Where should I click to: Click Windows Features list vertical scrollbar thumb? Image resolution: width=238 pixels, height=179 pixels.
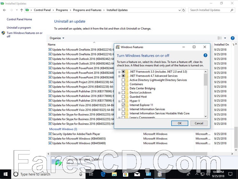click(206, 79)
